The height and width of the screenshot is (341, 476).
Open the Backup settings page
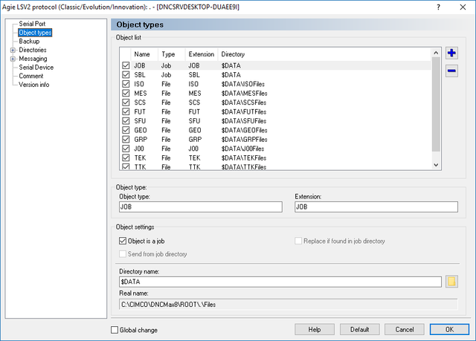(29, 41)
